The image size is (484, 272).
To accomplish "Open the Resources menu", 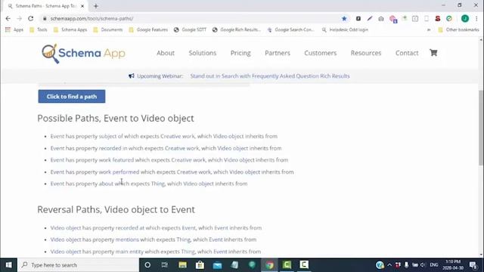I will pyautogui.click(x=366, y=53).
